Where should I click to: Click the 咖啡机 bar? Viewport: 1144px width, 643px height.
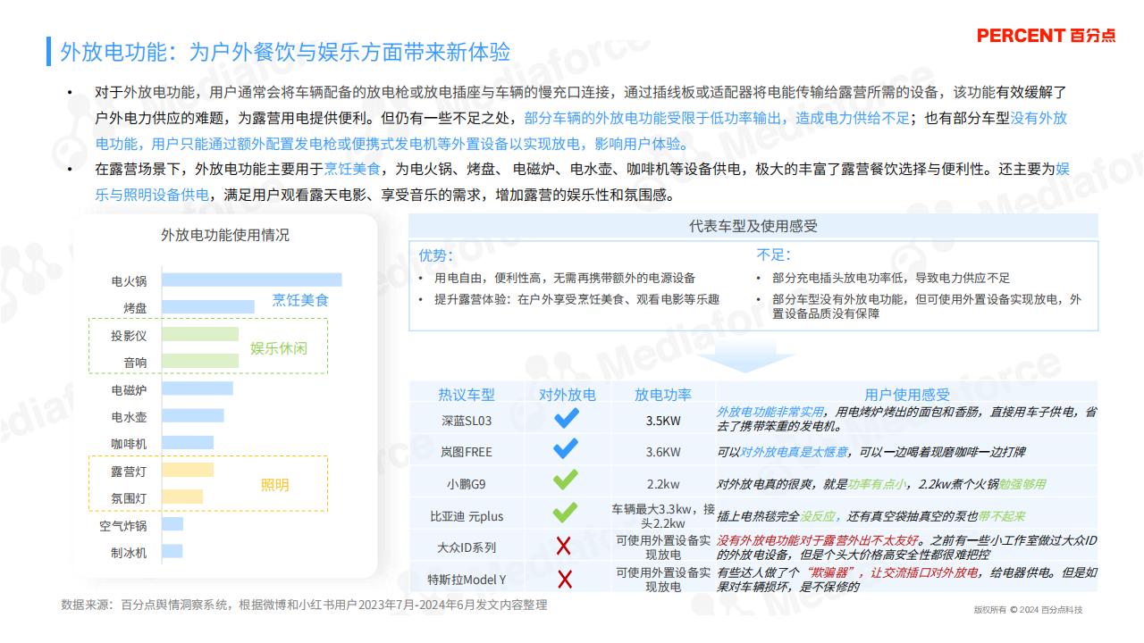(187, 443)
